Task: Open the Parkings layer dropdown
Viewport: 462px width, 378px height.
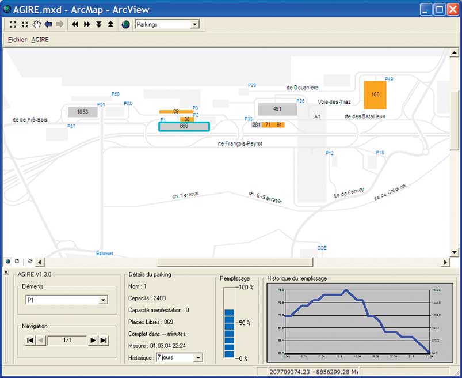Action: (194, 24)
